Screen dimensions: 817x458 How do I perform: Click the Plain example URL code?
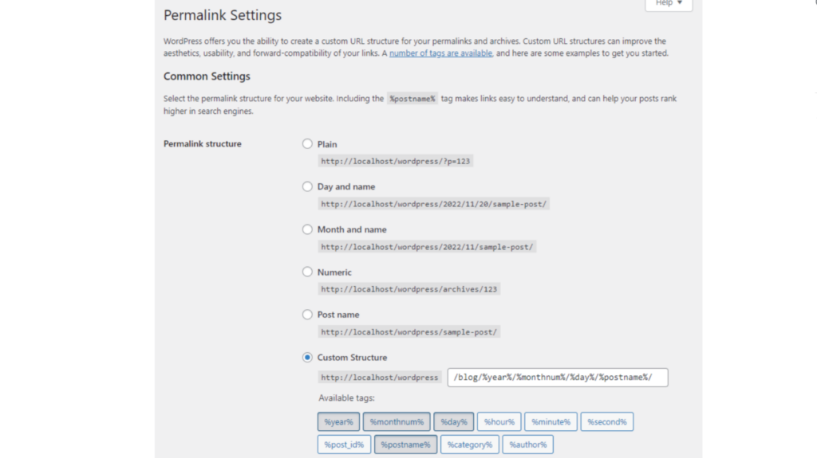point(396,161)
